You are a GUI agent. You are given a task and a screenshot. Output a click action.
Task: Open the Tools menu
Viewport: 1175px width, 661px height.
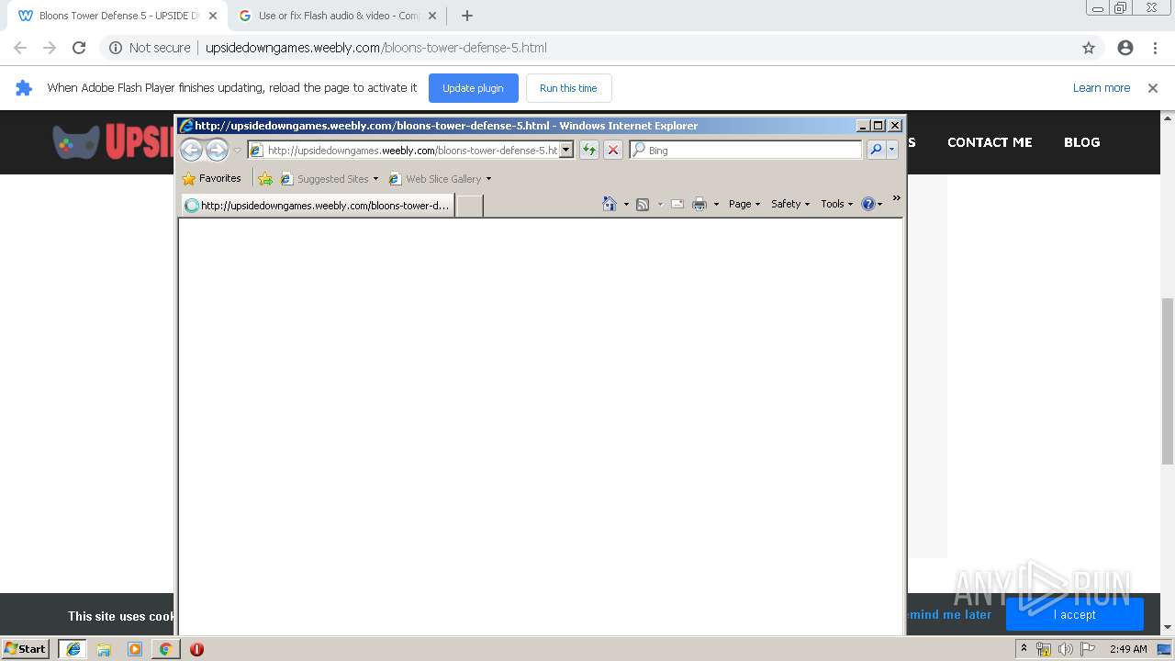pyautogui.click(x=837, y=204)
